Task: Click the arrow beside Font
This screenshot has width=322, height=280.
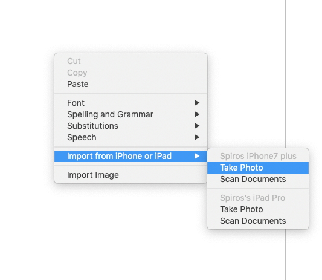Action: click(x=197, y=103)
